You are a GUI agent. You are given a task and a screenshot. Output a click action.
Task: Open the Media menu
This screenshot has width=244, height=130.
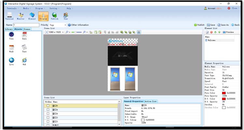pyautogui.click(x=27, y=8)
